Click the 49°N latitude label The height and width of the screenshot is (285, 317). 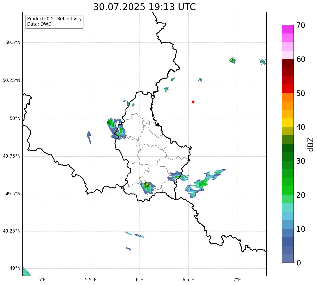click(15, 268)
